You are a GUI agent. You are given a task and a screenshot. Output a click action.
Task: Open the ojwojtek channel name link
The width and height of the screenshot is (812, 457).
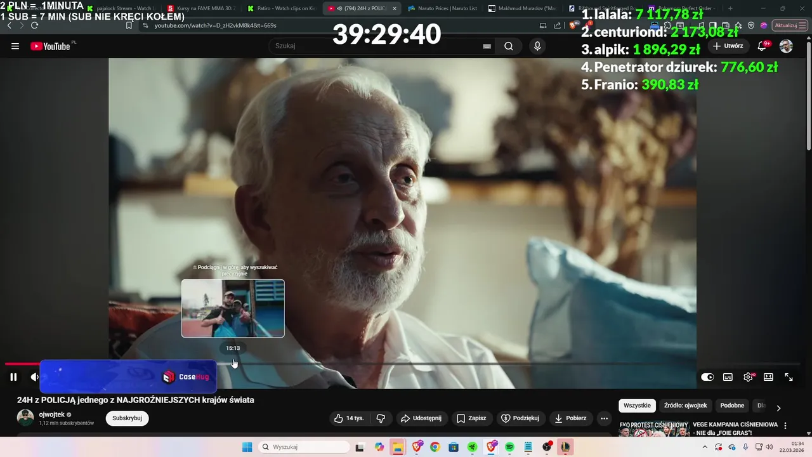coord(52,414)
